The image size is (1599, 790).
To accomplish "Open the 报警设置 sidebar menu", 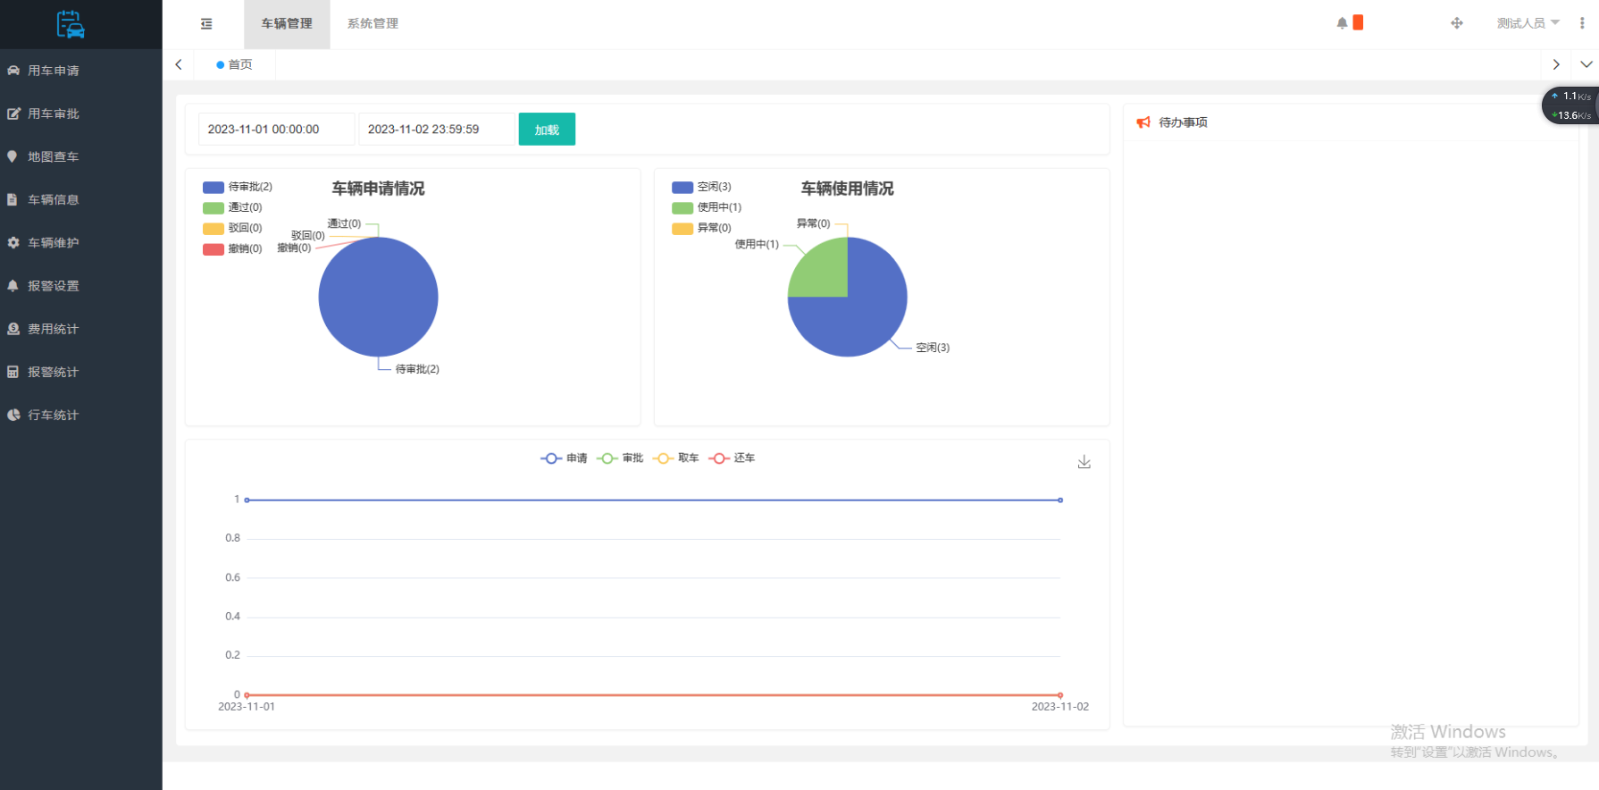I will (x=81, y=286).
